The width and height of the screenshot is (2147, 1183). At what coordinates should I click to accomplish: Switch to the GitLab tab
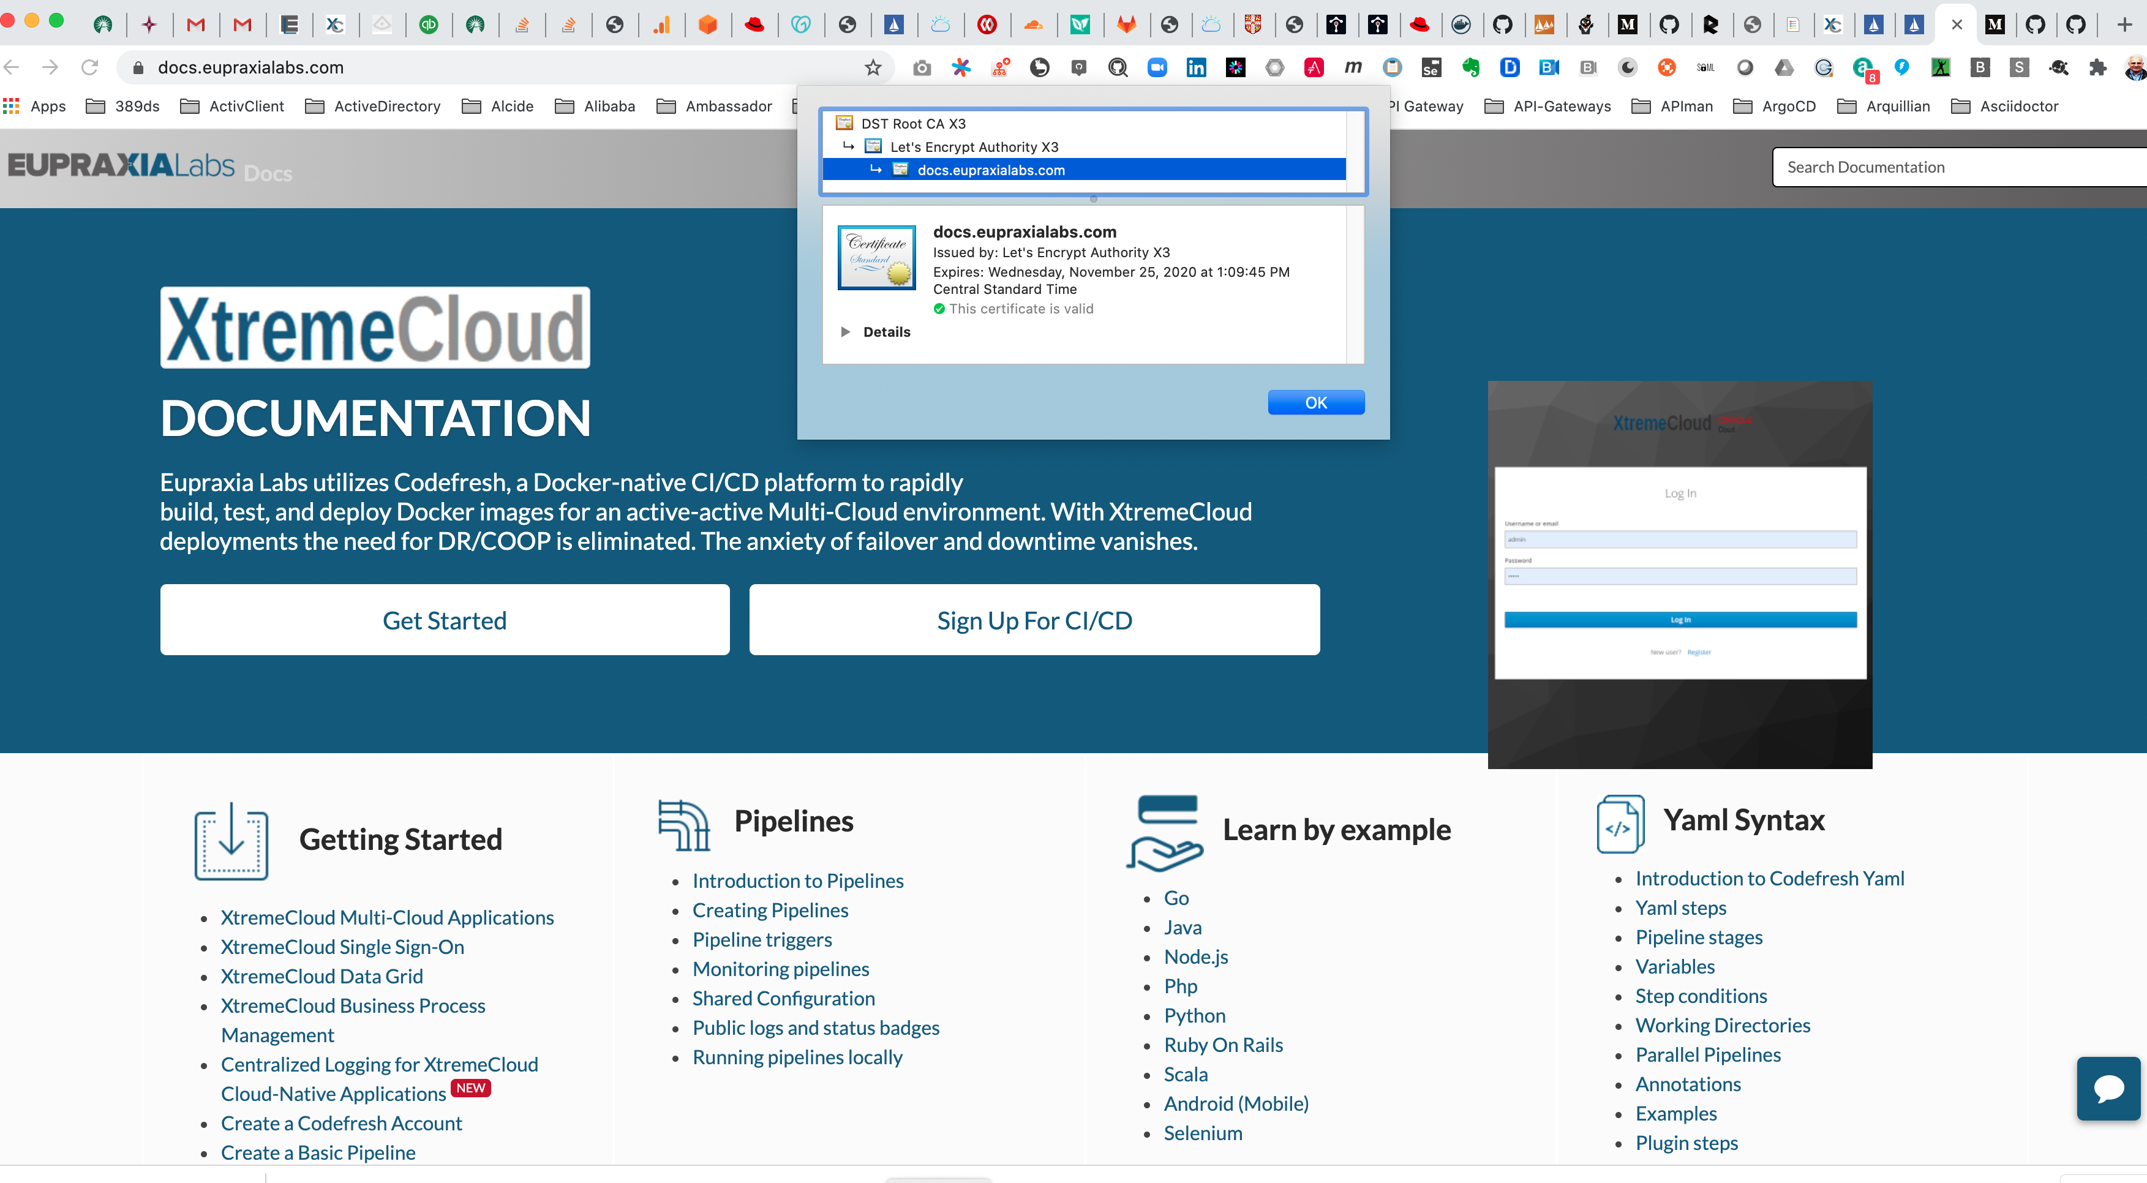[1126, 24]
